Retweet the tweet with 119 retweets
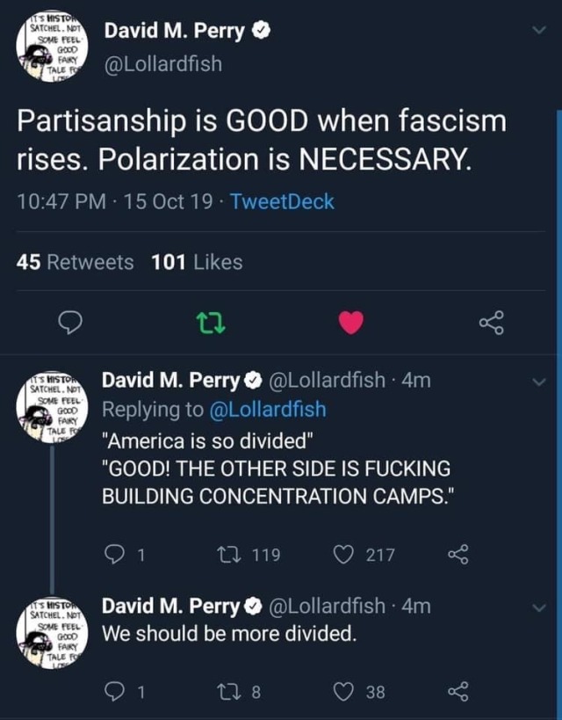The image size is (562, 720). (x=225, y=555)
